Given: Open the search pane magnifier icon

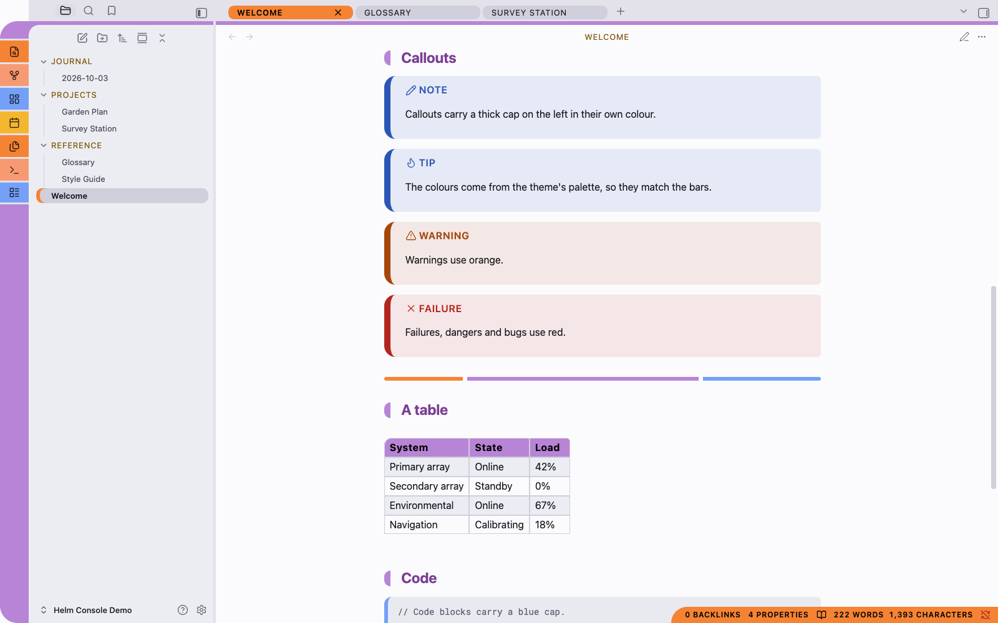Looking at the screenshot, I should point(89,11).
